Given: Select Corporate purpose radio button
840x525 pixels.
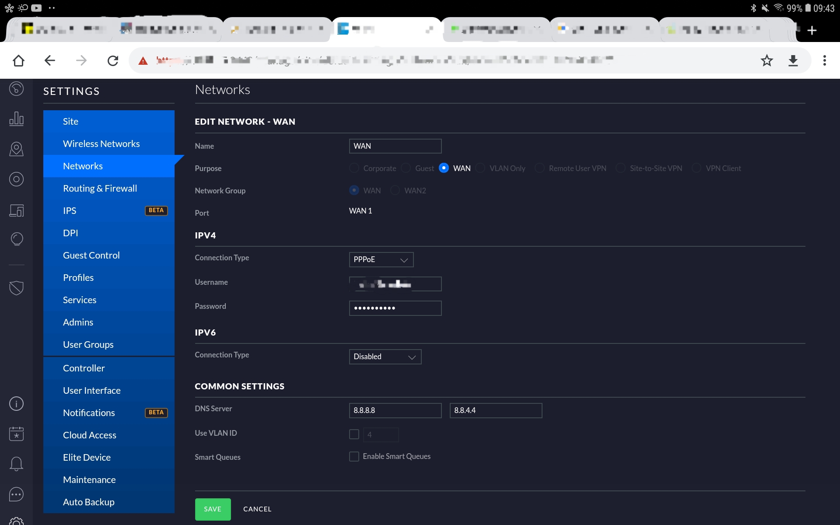Looking at the screenshot, I should tap(354, 168).
